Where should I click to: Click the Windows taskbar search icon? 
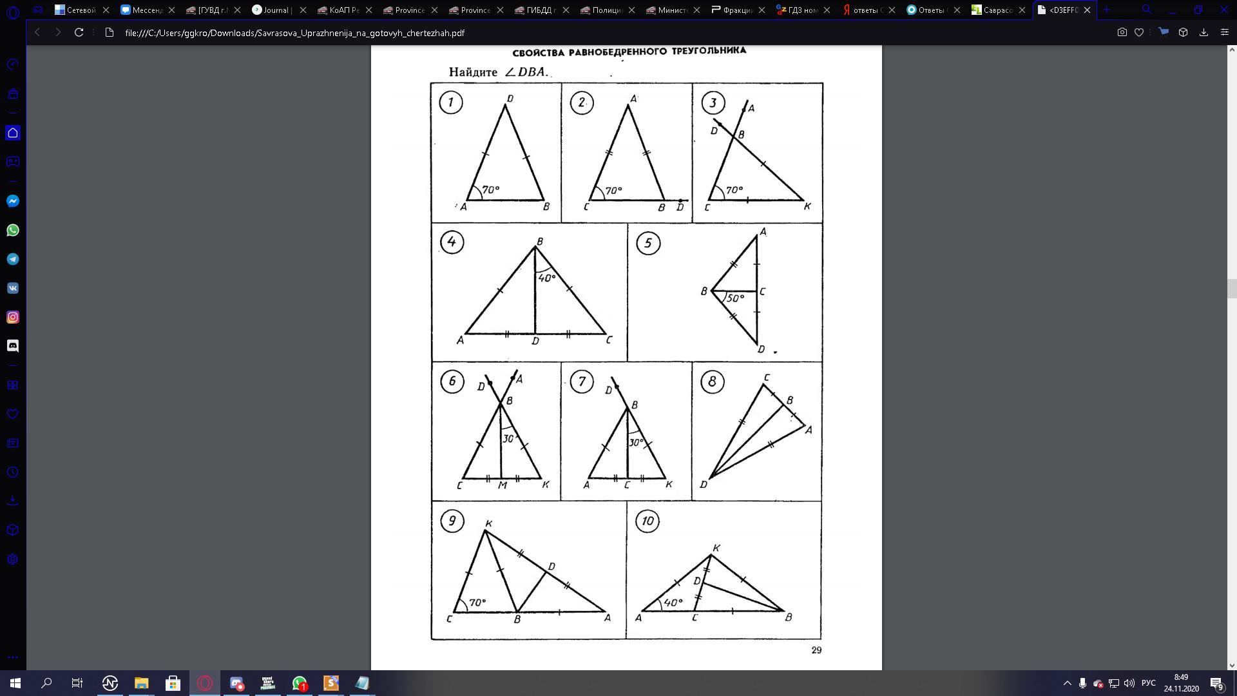(x=46, y=683)
